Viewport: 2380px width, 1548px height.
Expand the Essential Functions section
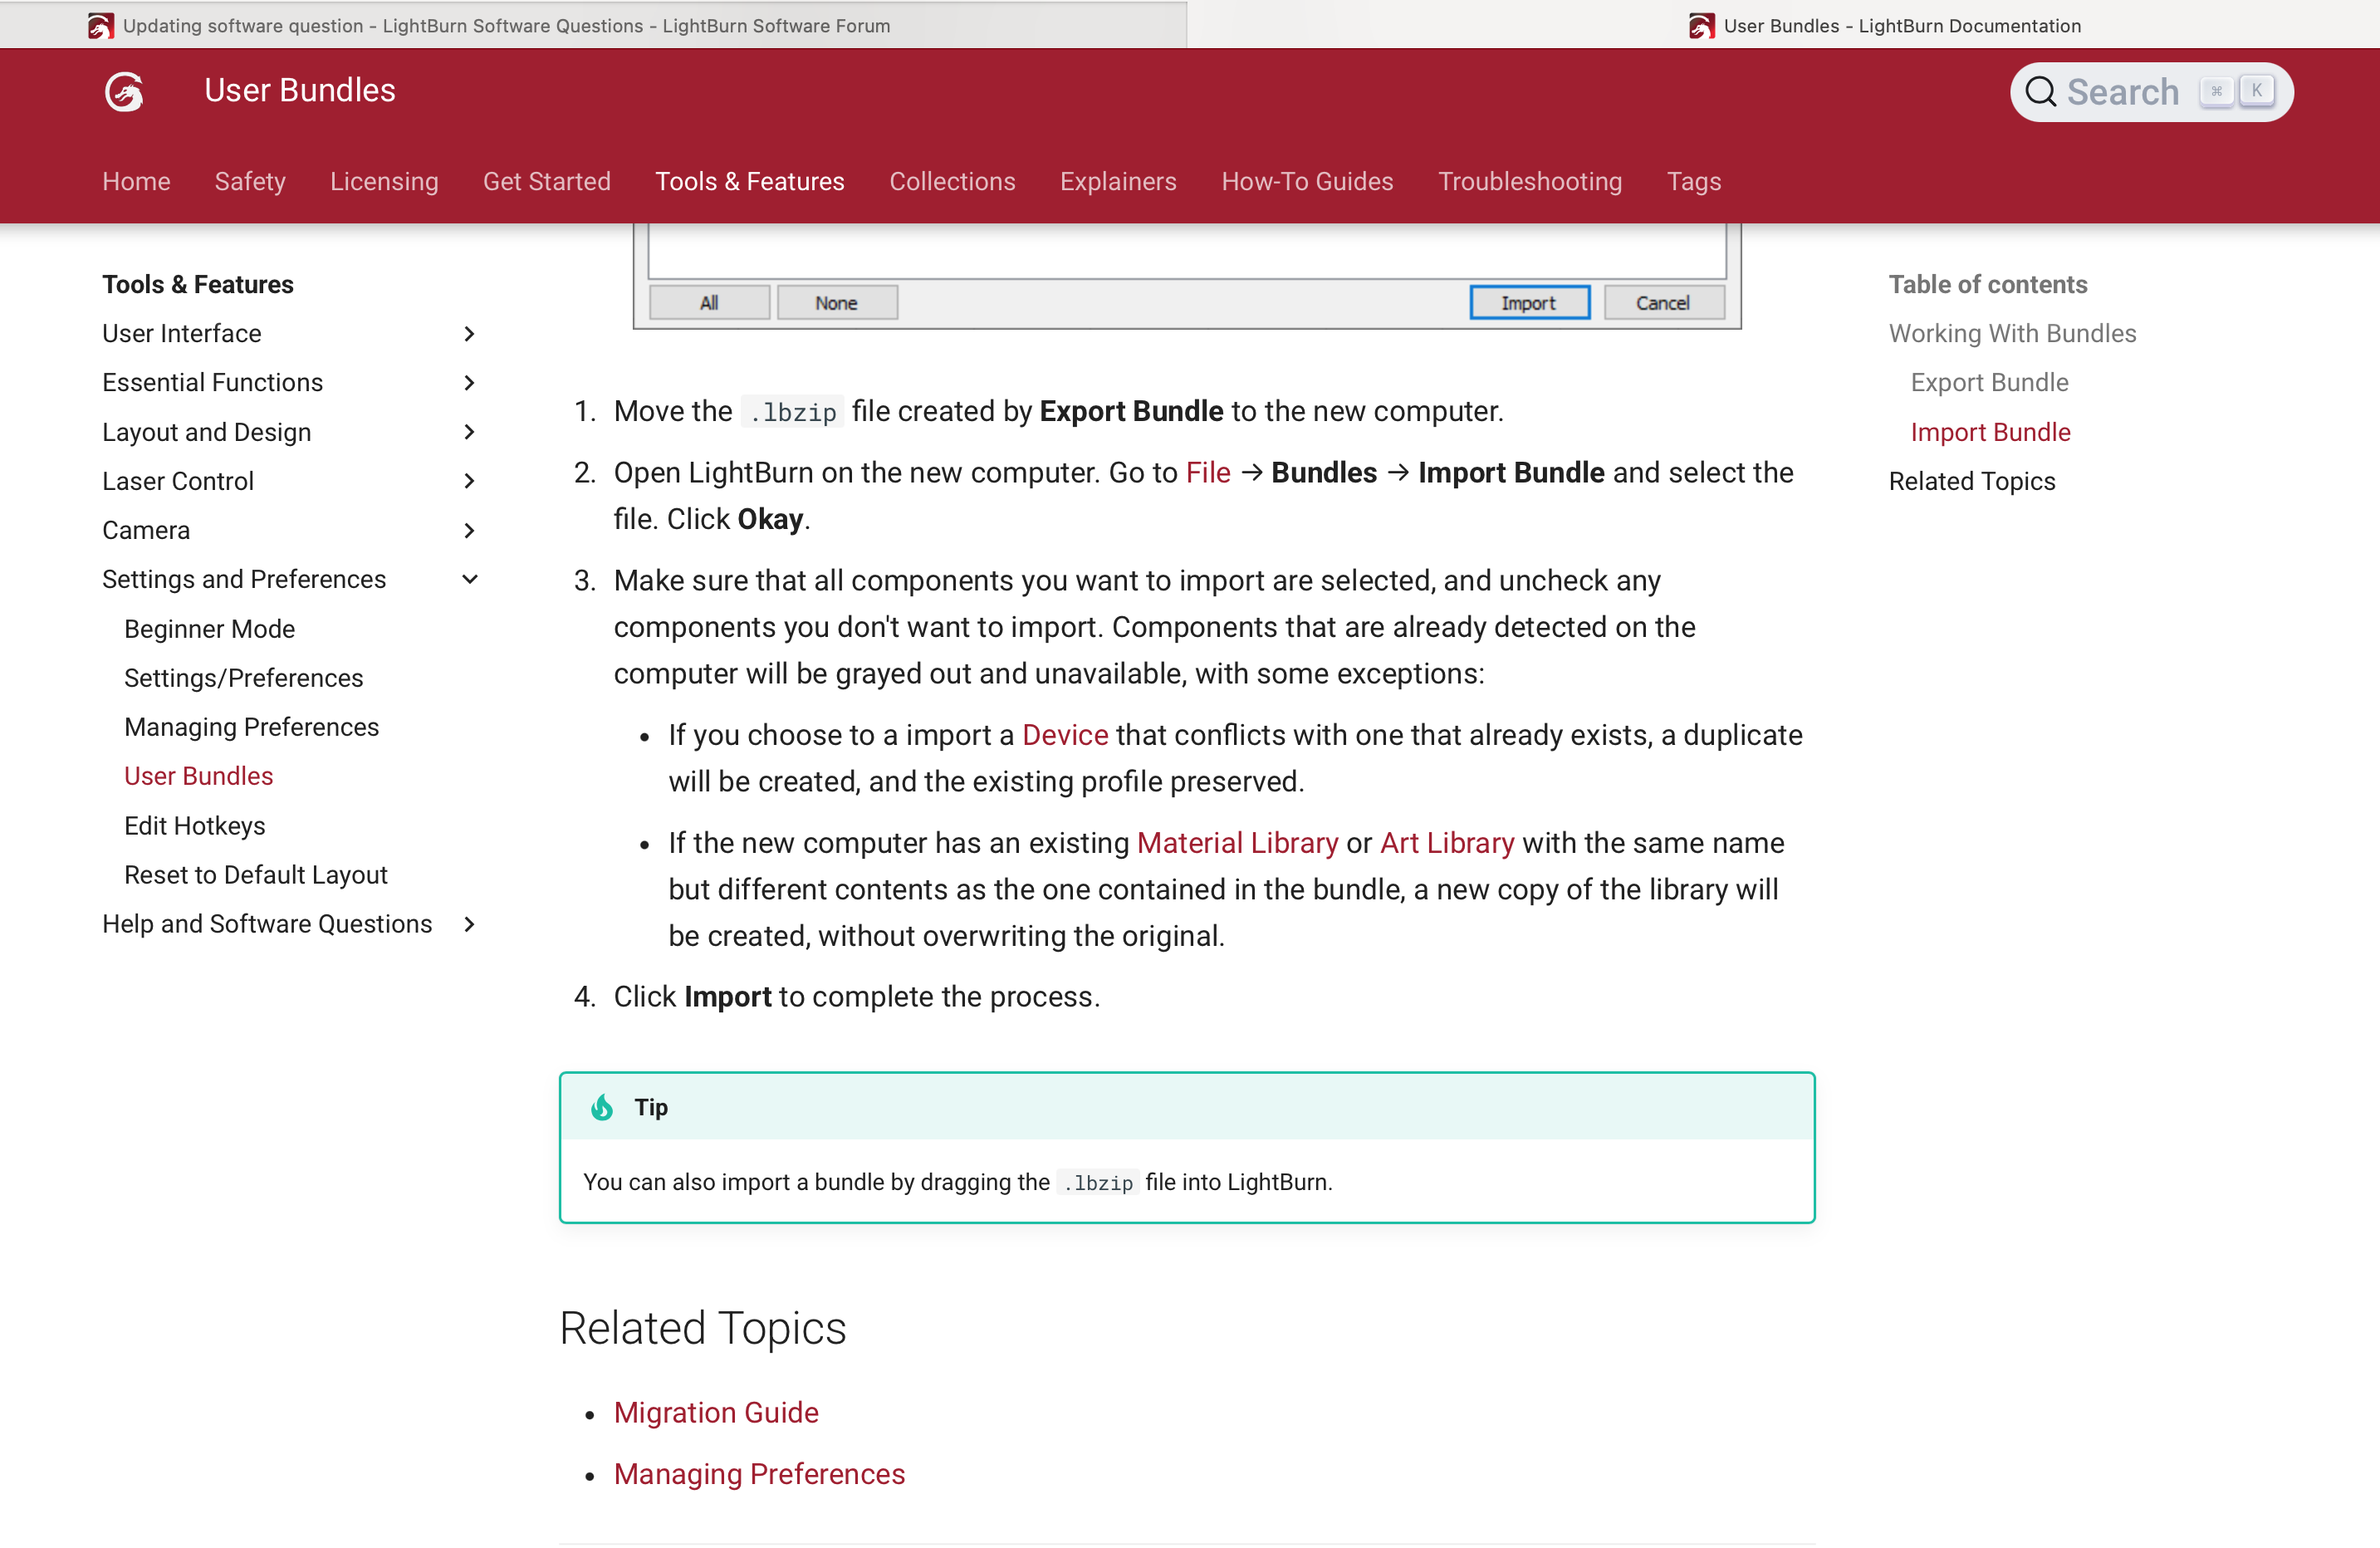pos(469,383)
